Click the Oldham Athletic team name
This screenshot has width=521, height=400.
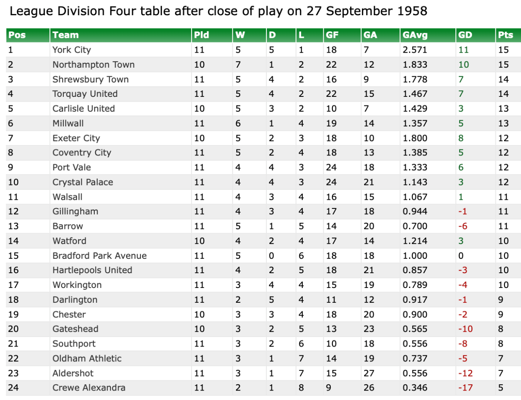click(x=87, y=358)
